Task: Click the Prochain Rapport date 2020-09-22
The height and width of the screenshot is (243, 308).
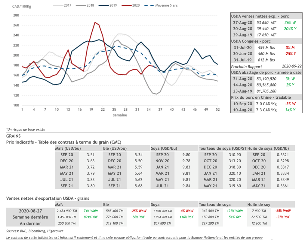Action: click(291, 66)
